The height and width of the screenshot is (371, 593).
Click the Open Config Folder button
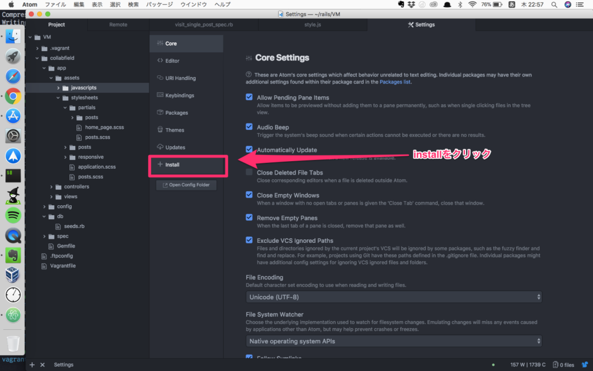(186, 185)
